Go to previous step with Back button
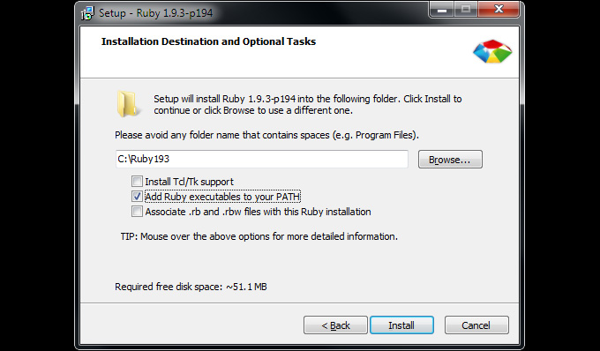Screen dimensions: 600x351 [x=335, y=325]
